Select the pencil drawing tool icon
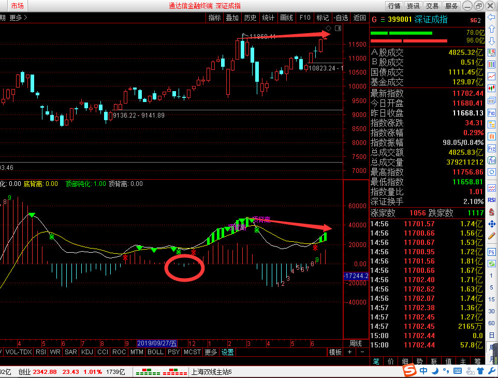The height and width of the screenshot is (378, 498). point(492,236)
